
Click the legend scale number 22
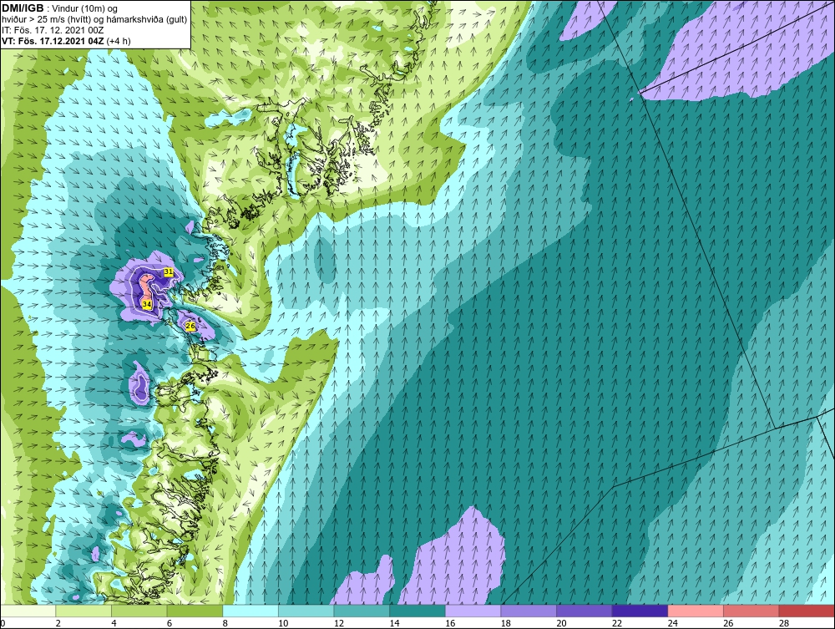point(617,623)
